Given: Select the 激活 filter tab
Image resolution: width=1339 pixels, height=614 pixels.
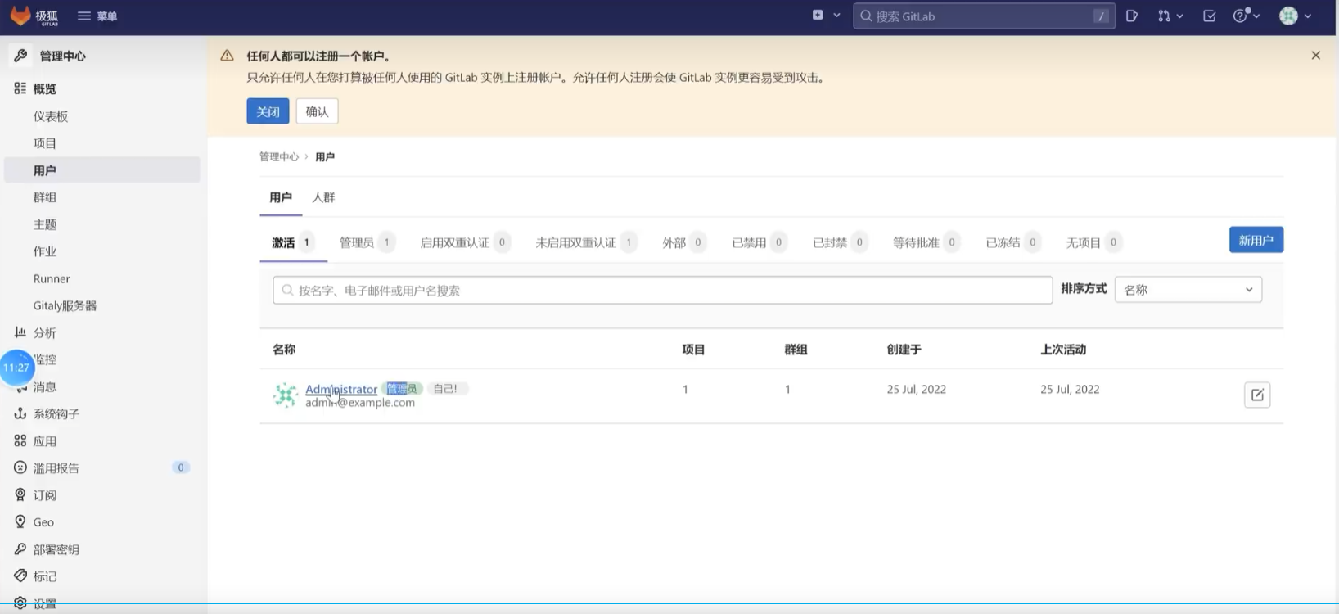Looking at the screenshot, I should 293,242.
